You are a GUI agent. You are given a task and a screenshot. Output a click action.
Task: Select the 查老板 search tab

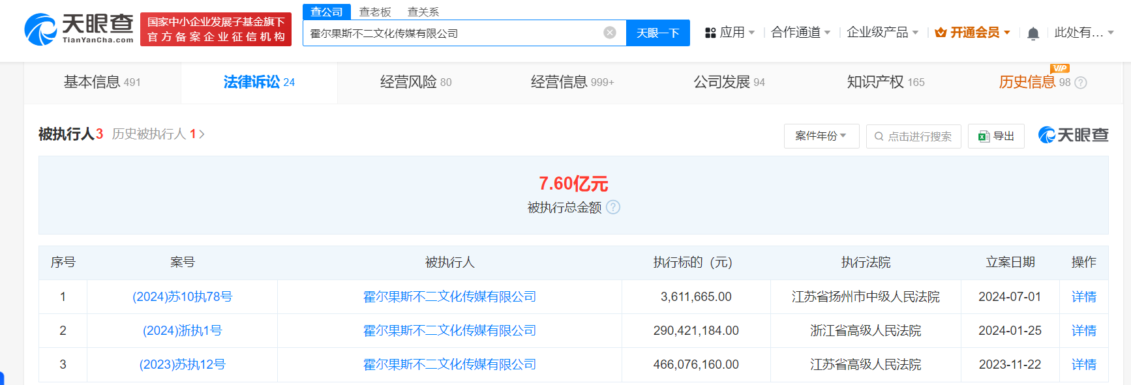(375, 12)
